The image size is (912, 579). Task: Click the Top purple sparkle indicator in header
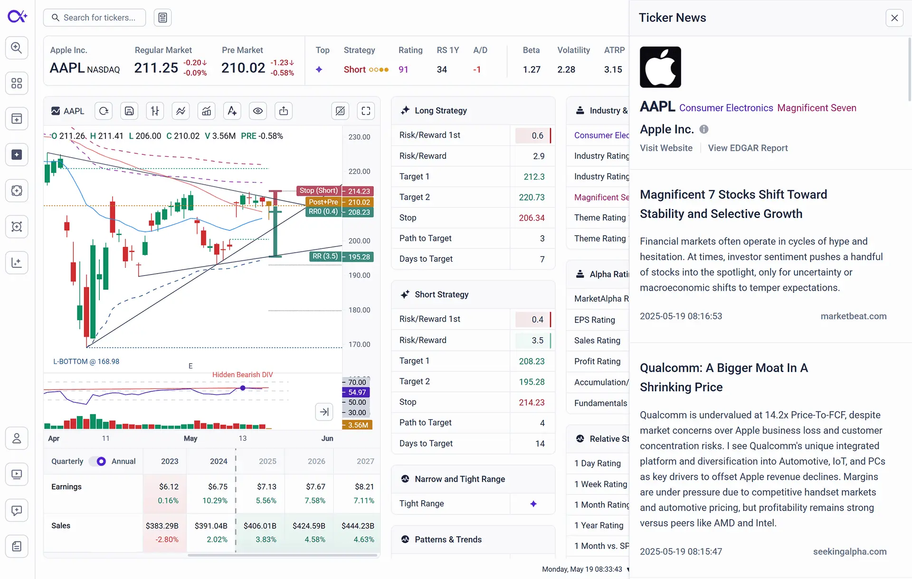pos(319,69)
